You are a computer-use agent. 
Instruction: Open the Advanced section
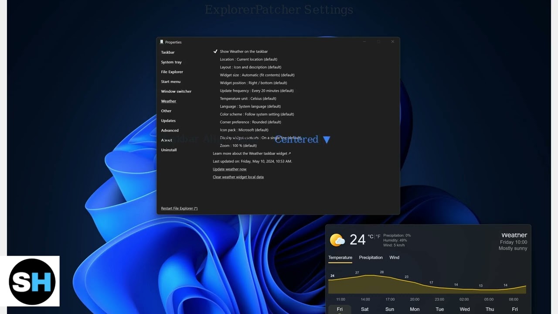point(170,130)
